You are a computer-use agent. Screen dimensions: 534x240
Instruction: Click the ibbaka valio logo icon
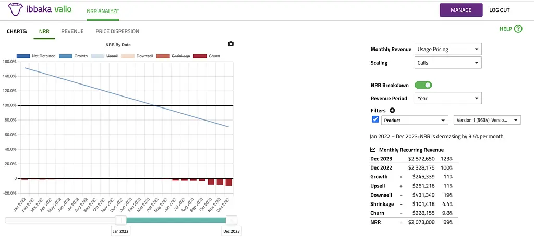point(15,10)
